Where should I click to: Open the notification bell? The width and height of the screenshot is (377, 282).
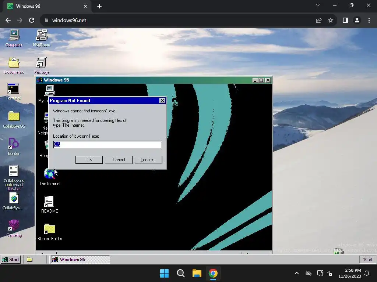coord(367,273)
